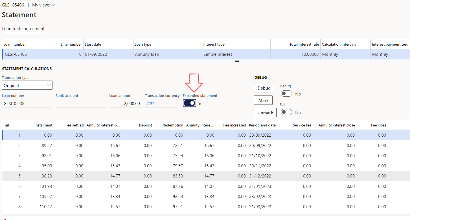Select statement row with instalment 89.27
Image resolution: width=449 pixels, height=220 pixels.
click(x=206, y=146)
